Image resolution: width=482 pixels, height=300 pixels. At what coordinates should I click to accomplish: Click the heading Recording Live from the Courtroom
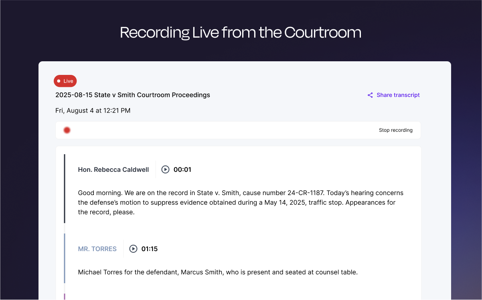pyautogui.click(x=241, y=32)
